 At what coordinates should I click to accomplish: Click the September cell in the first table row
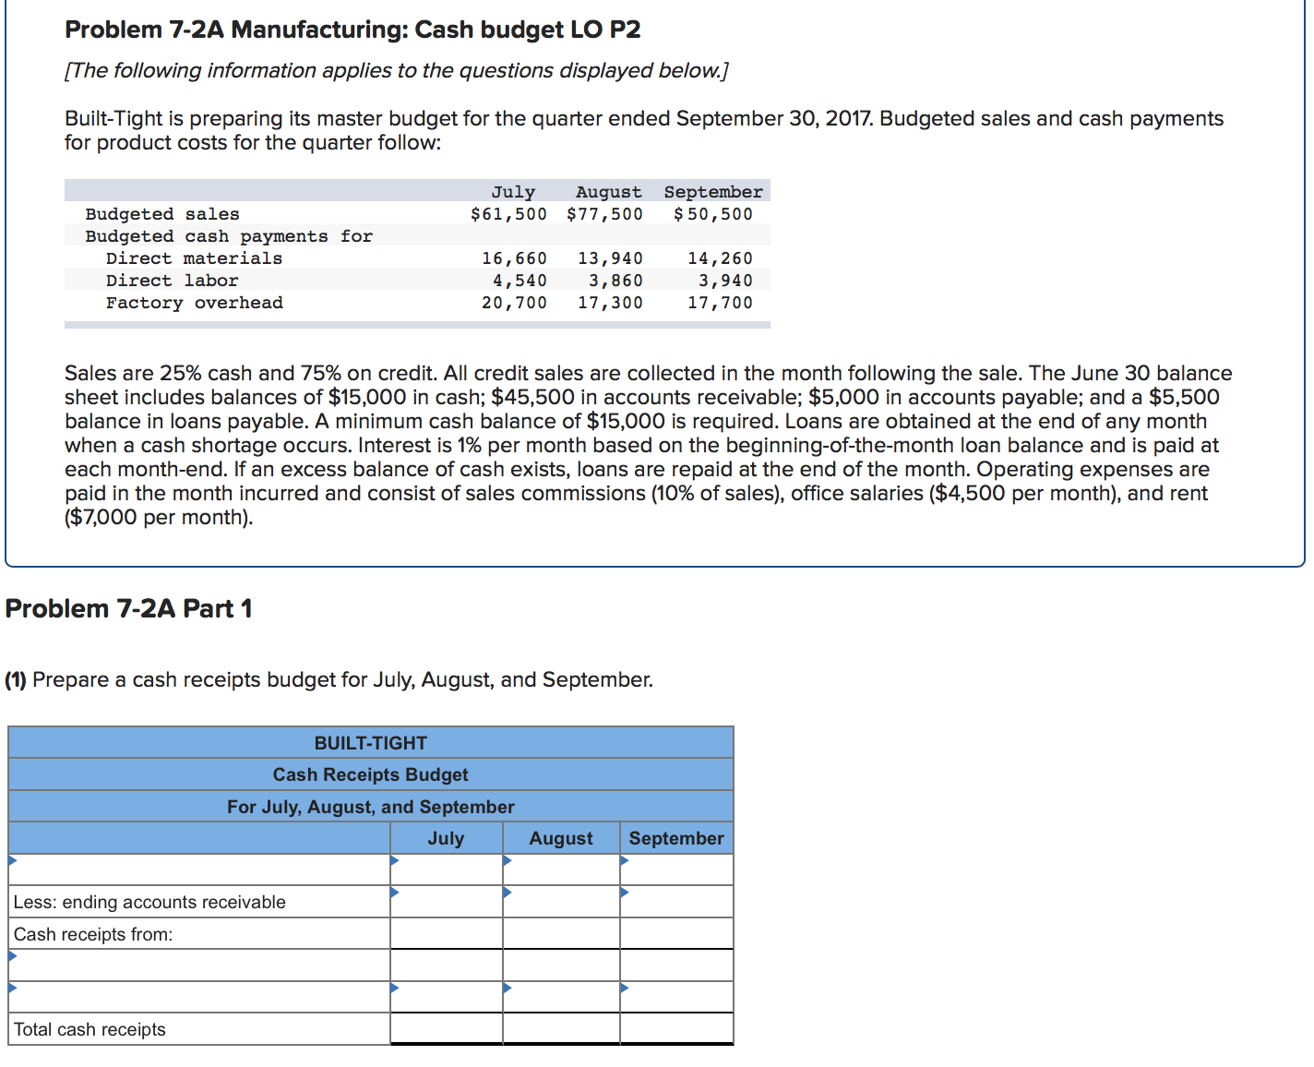click(x=676, y=869)
